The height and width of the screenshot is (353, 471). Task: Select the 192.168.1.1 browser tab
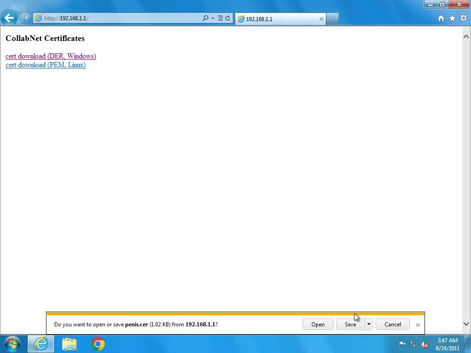tap(280, 19)
